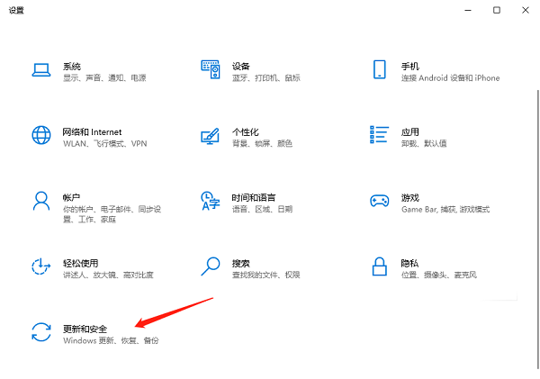Click the 语音、区域、日期 description
This screenshot has width=540, height=379.
pyautogui.click(x=263, y=210)
